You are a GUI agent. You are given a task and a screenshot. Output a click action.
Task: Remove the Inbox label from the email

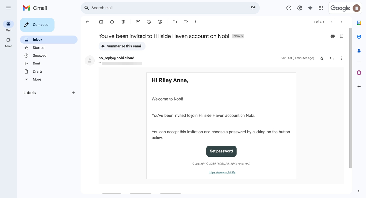[242, 36]
